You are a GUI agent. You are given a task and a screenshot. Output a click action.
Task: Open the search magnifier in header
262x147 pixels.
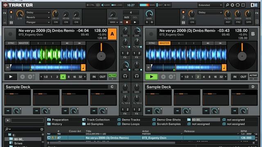227,5
